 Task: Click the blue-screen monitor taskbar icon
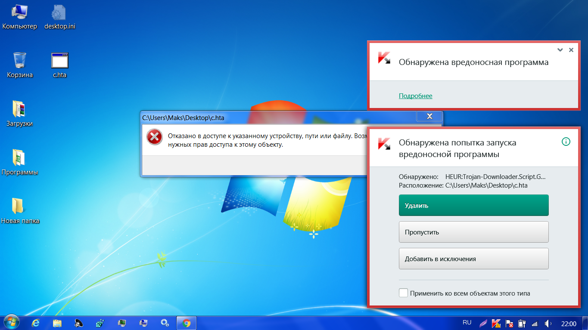coord(143,323)
